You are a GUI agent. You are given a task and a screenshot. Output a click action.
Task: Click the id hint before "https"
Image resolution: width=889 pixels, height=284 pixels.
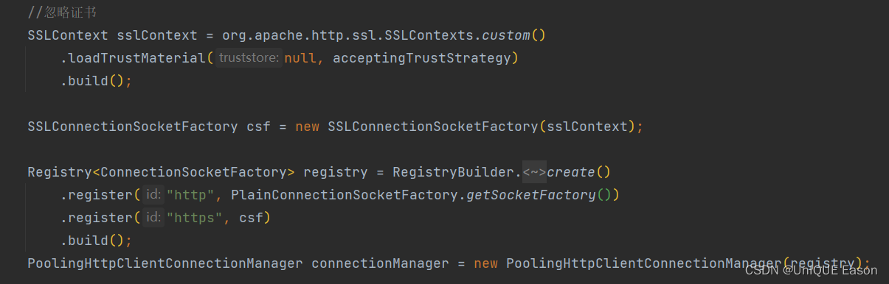[x=153, y=217]
